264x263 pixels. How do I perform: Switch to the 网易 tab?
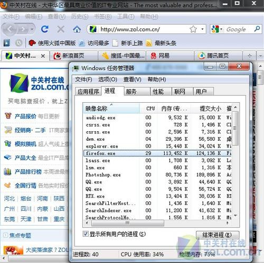pos(170,56)
